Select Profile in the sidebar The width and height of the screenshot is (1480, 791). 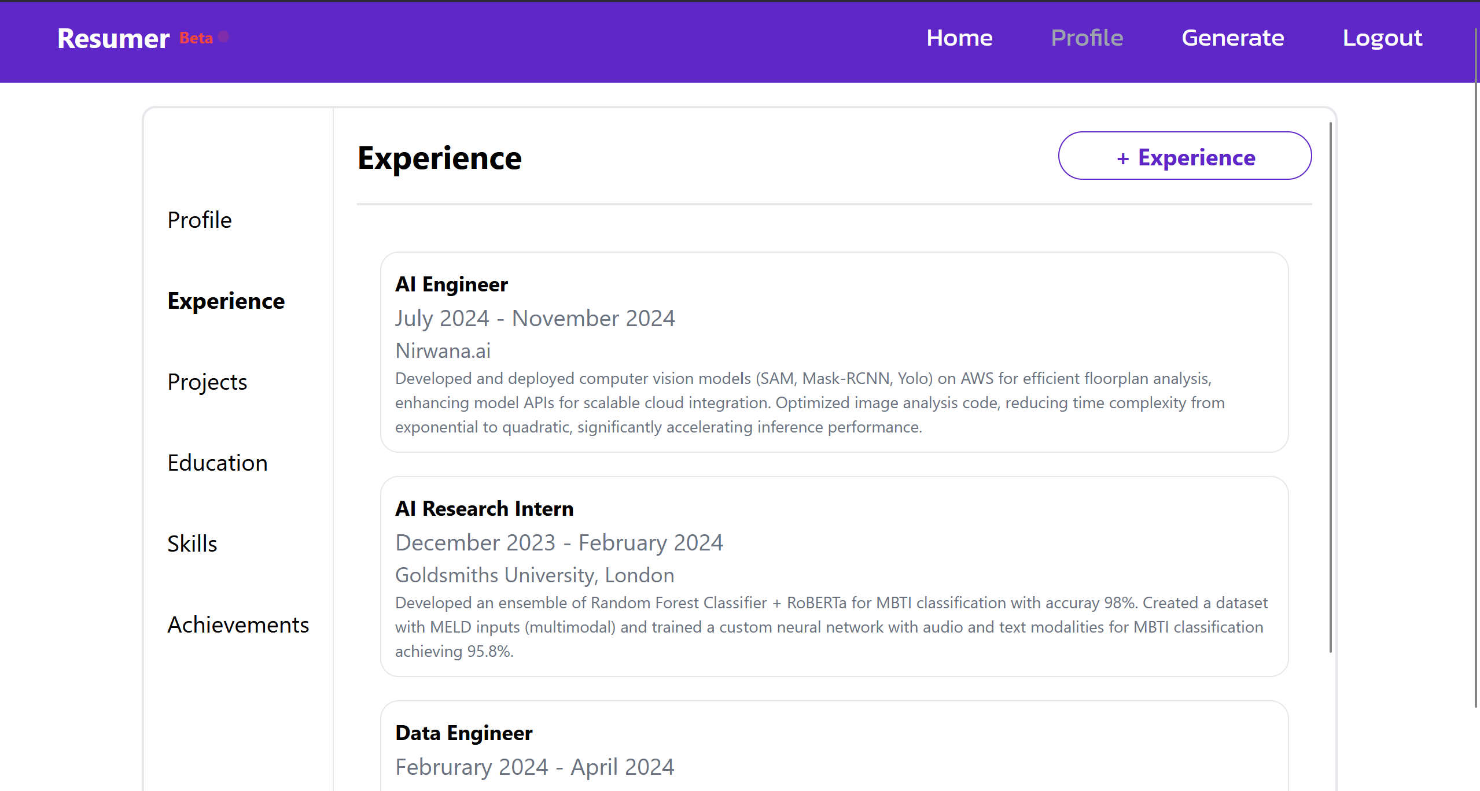click(x=200, y=220)
